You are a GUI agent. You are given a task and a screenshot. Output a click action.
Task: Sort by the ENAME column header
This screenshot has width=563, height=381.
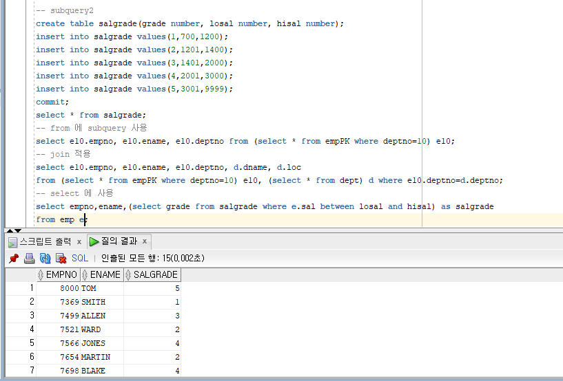point(102,274)
